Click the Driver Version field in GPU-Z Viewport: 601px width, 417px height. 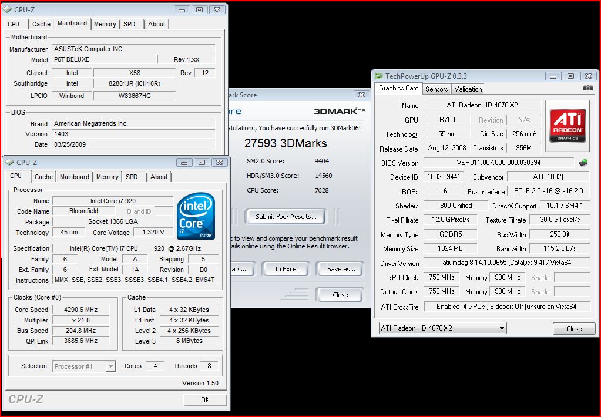point(506,263)
